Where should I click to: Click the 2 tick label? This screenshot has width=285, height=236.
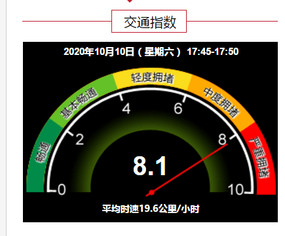pyautogui.click(x=80, y=139)
